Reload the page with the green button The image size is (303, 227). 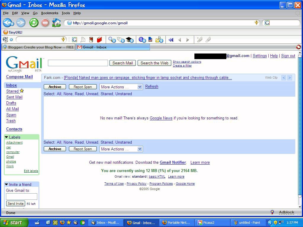click(x=34, y=23)
